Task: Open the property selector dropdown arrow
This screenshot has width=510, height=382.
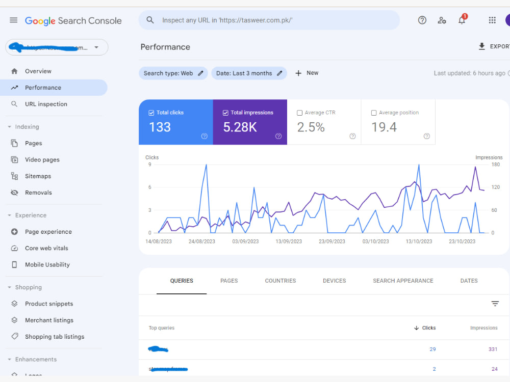Action: (96, 47)
